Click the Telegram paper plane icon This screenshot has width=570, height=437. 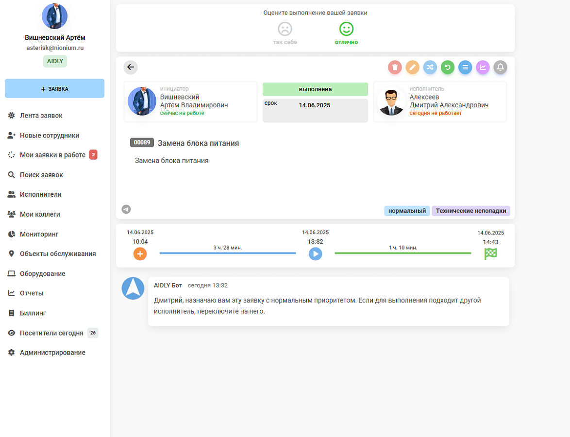126,209
